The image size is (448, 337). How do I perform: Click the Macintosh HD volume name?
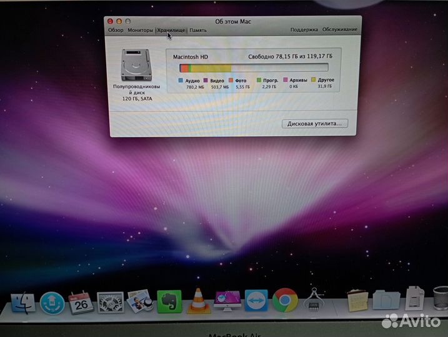[x=191, y=57]
